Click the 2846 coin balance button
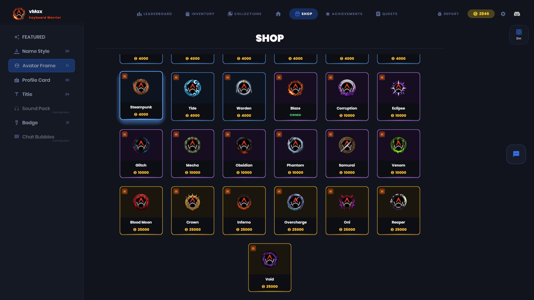Viewport: 534px width, 300px height. coord(481,14)
